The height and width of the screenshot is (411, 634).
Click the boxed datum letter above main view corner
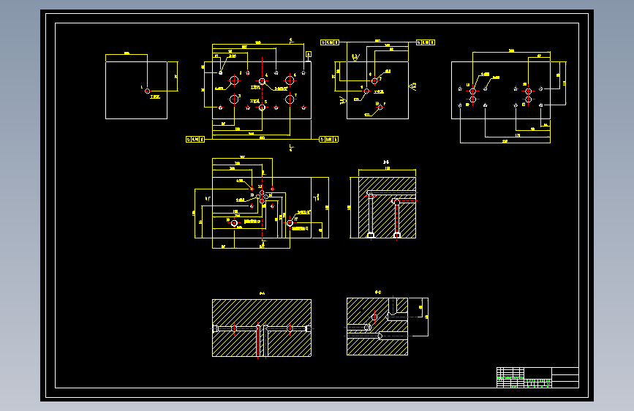(309, 54)
